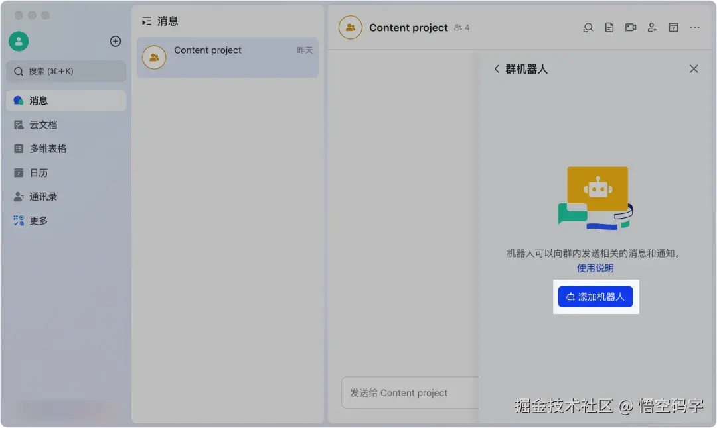Image resolution: width=717 pixels, height=428 pixels.
Task: Start a video call in Content project
Action: point(630,27)
